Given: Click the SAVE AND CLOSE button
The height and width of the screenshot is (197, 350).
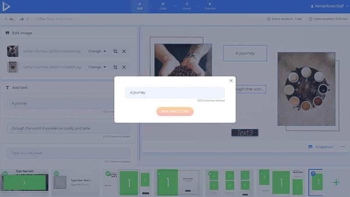Looking at the screenshot, I should click(175, 111).
